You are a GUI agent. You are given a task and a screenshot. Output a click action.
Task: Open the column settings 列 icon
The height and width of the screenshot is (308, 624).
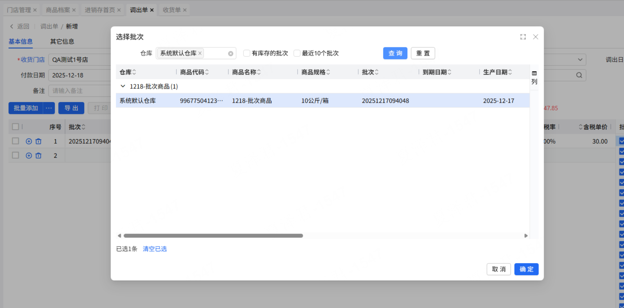click(x=534, y=77)
